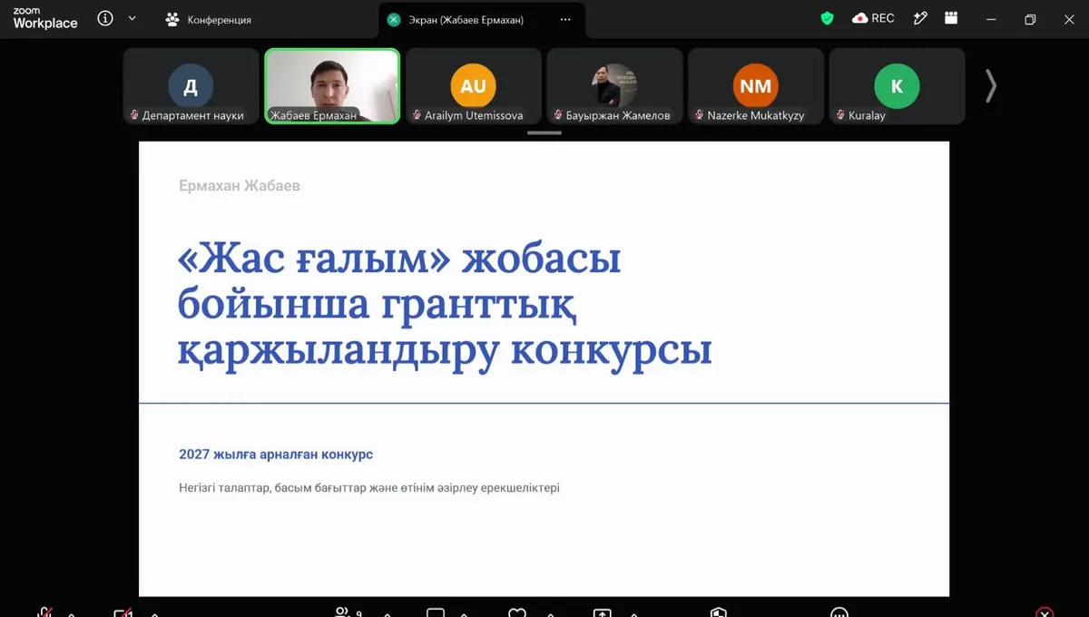Click the muted mic icon on Департамент науки
Viewport: 1089px width, 617px height.
(x=135, y=115)
